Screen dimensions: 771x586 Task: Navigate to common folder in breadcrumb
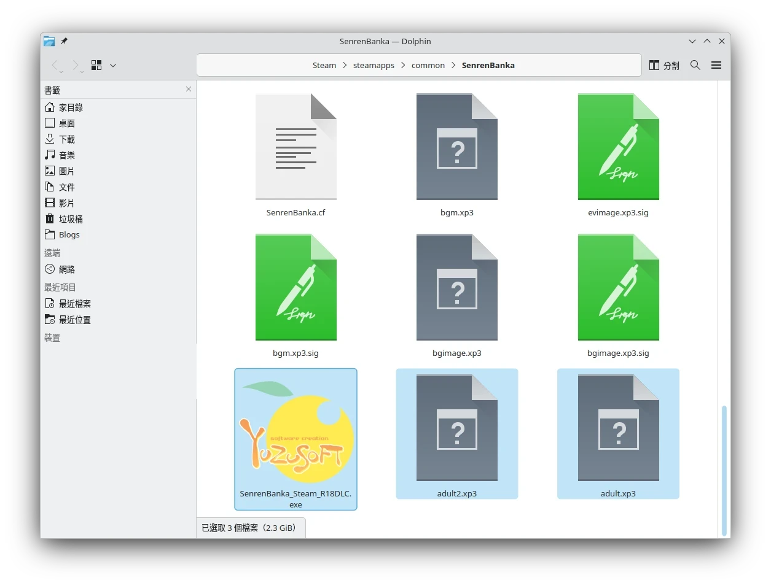428,65
